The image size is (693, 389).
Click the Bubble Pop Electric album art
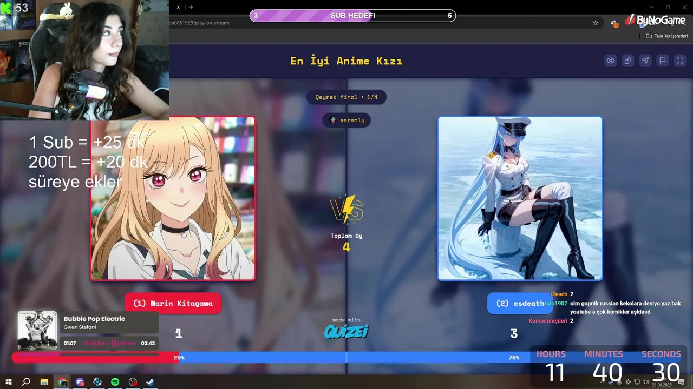coord(37,331)
